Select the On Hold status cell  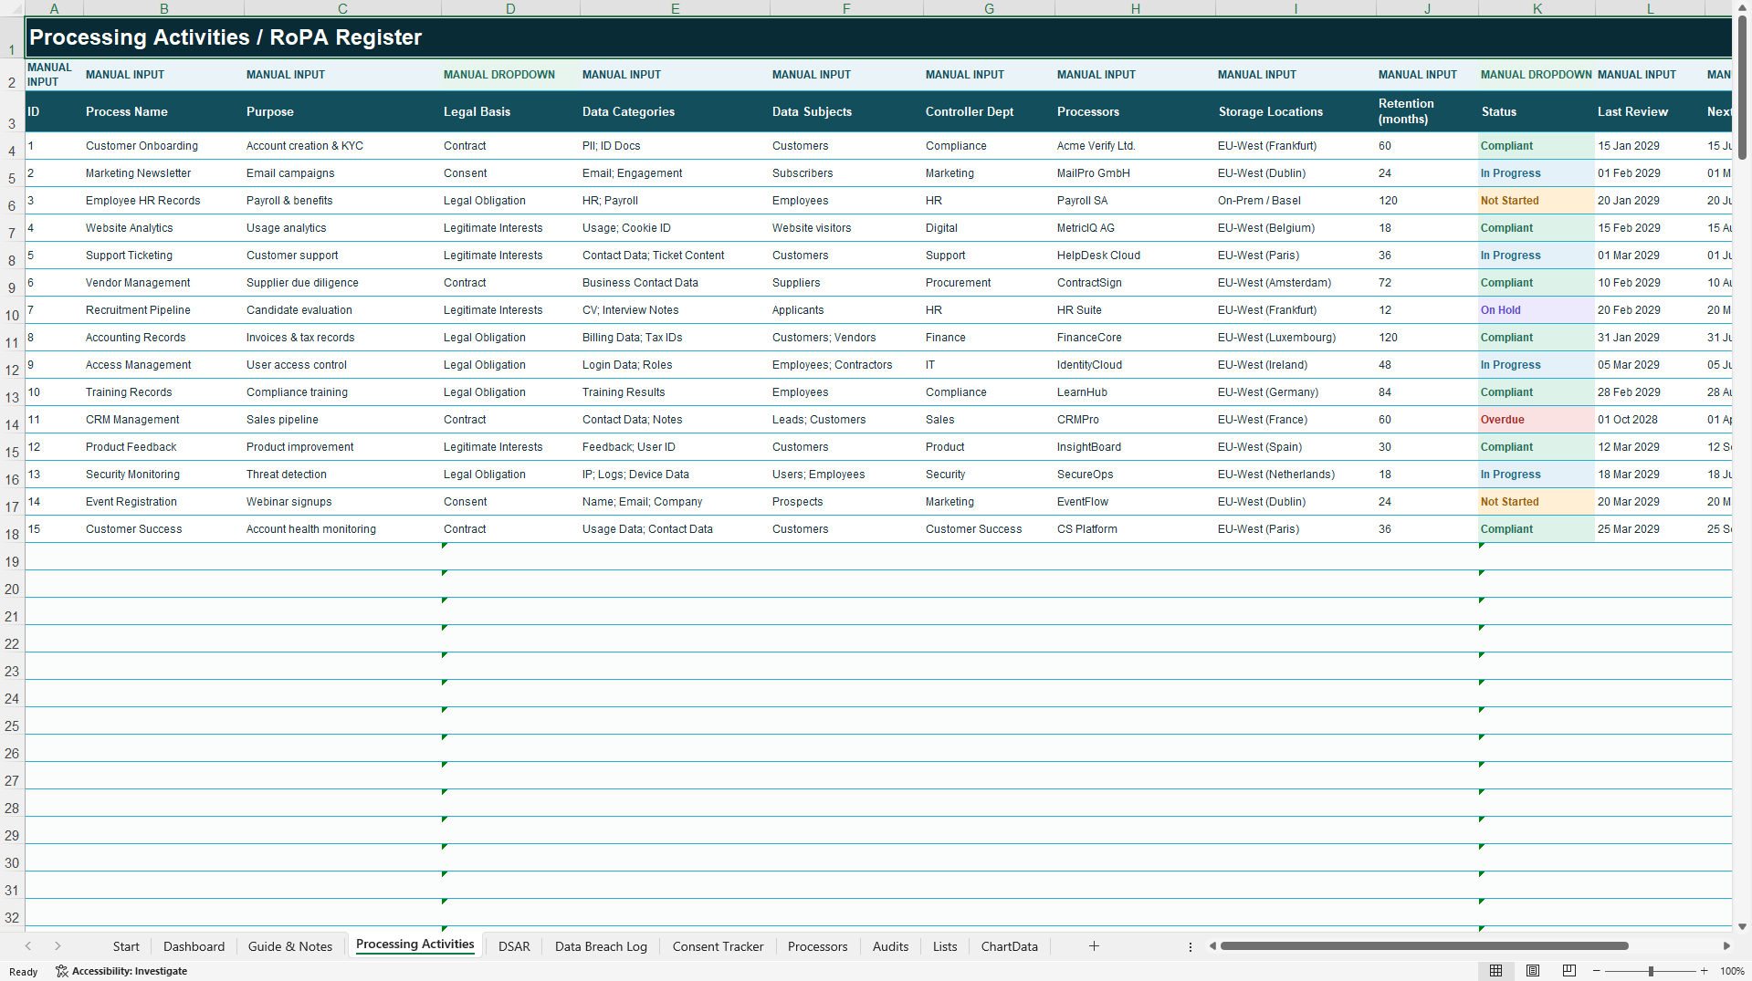coord(1537,310)
